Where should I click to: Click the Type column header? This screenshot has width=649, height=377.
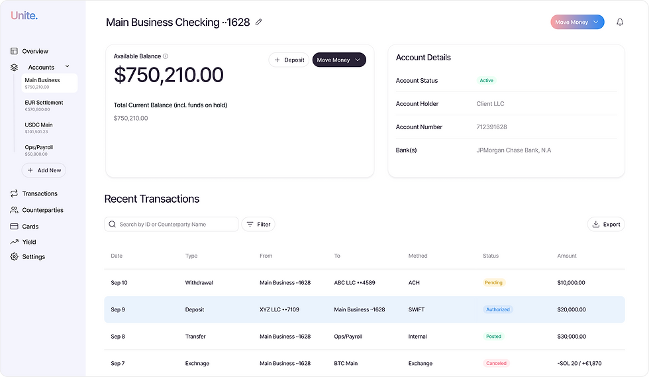(191, 256)
